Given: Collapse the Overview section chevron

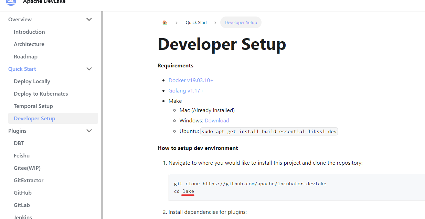Looking at the screenshot, I should pos(89,20).
